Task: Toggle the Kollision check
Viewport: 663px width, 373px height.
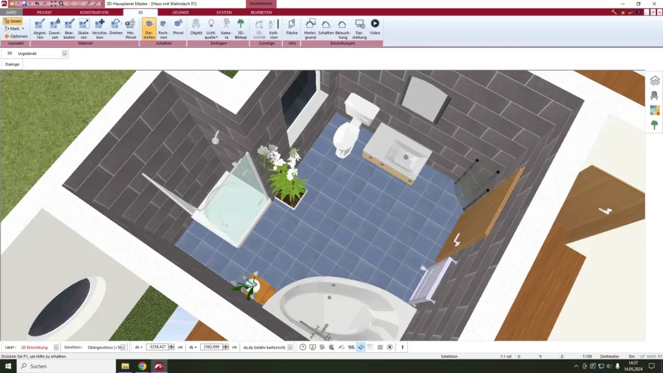Action: pos(274,29)
